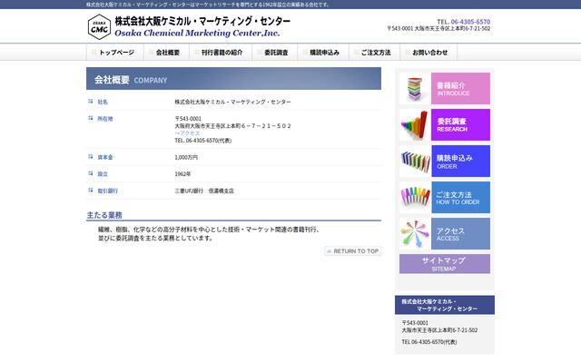Click the 購読申込み ORDER blue banner
The height and width of the screenshot is (363, 581).
point(460,162)
